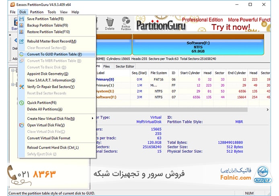Expand the first disk tree node
Viewport: 279px width, 196px height.
point(13,71)
